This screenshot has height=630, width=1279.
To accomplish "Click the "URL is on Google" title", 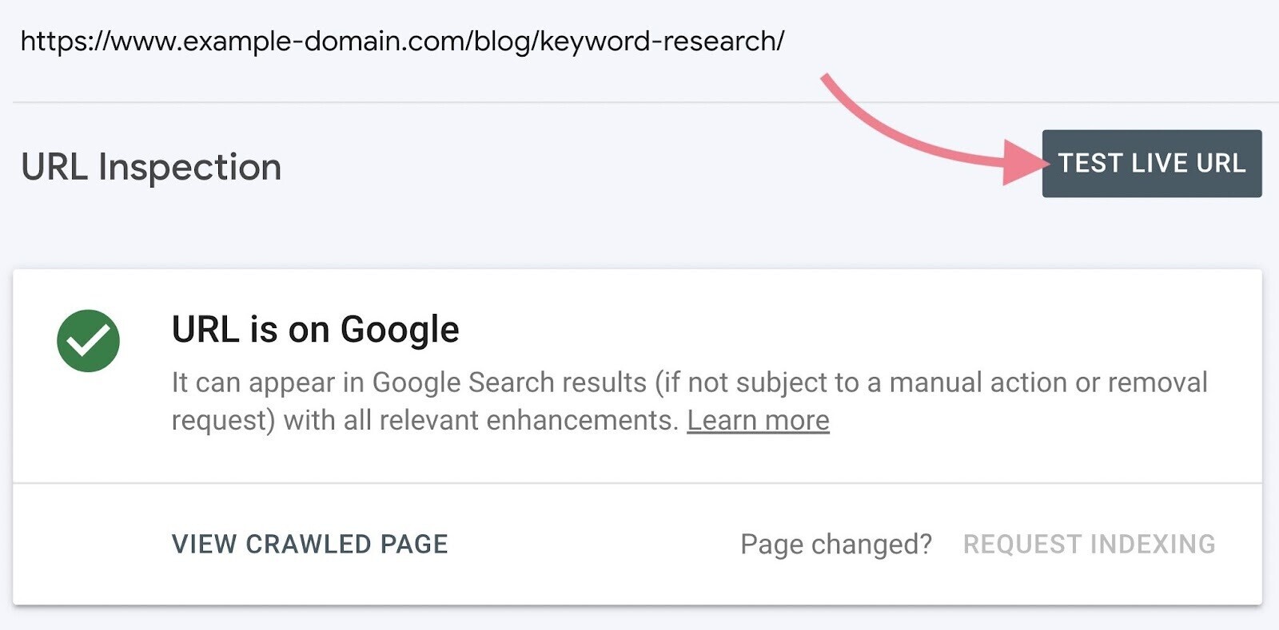I will tap(315, 329).
